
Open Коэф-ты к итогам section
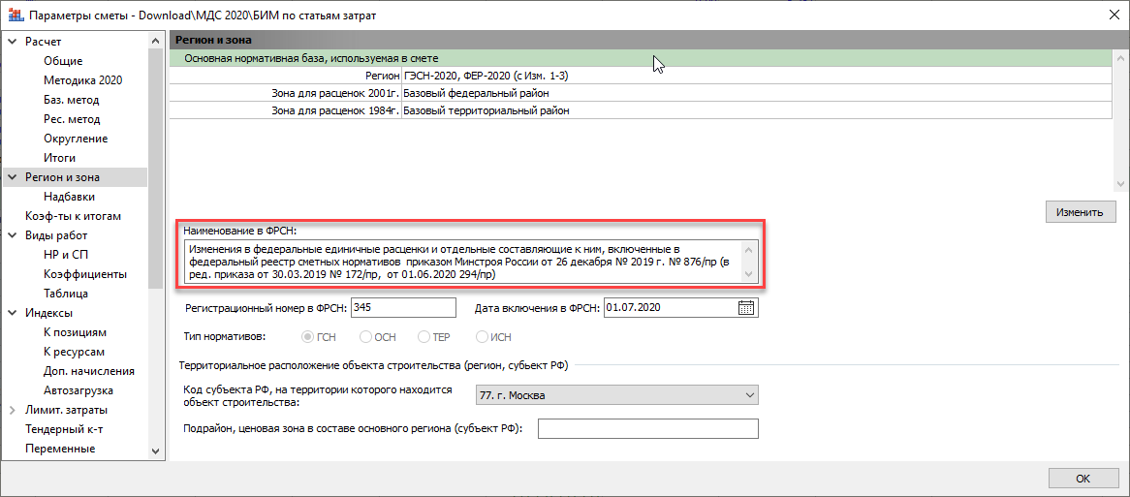click(73, 216)
